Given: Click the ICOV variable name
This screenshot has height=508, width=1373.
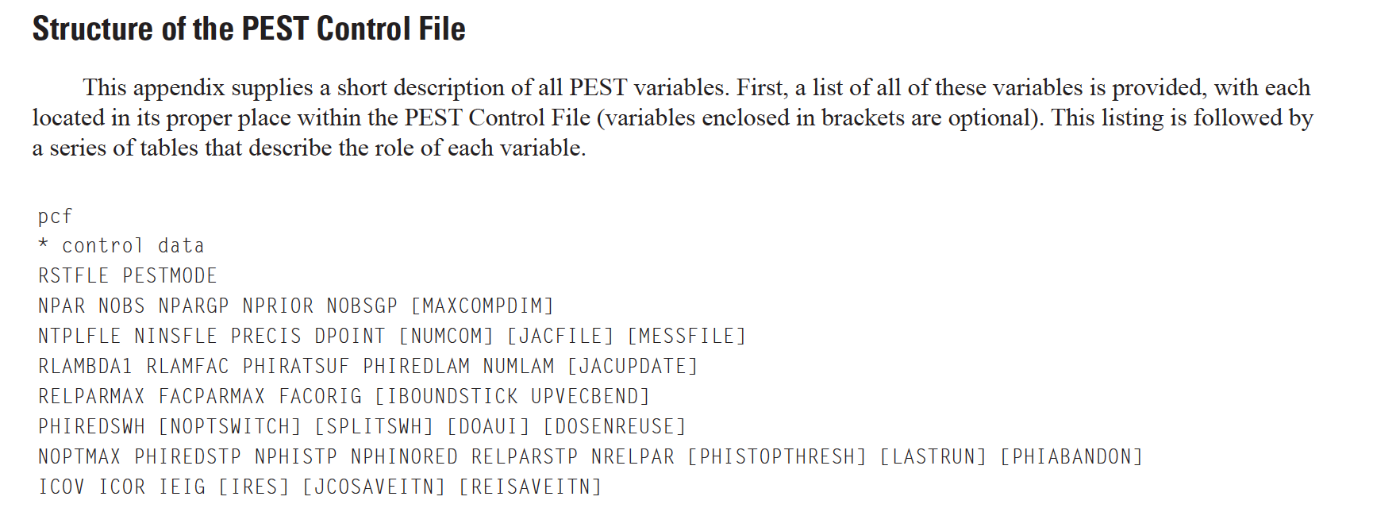Looking at the screenshot, I should [61, 487].
